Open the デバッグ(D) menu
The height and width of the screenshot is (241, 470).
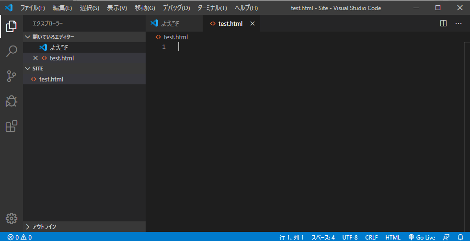[176, 8]
